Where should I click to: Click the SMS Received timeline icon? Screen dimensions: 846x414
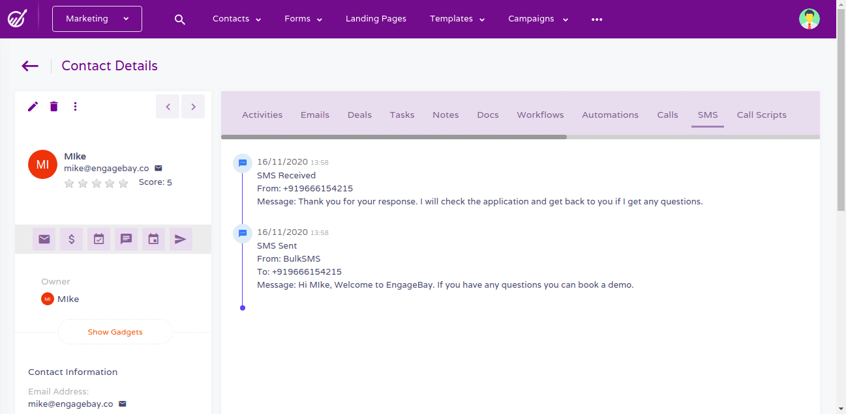(x=243, y=163)
